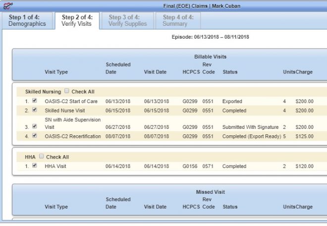327x226 pixels.
Task: Select Step 2 of 4 Verify Visits tab
Action: pyautogui.click(x=76, y=20)
